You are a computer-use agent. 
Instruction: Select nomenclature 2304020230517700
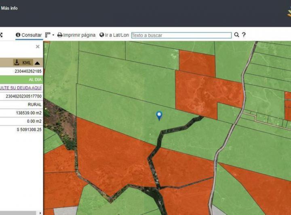pos(23,96)
